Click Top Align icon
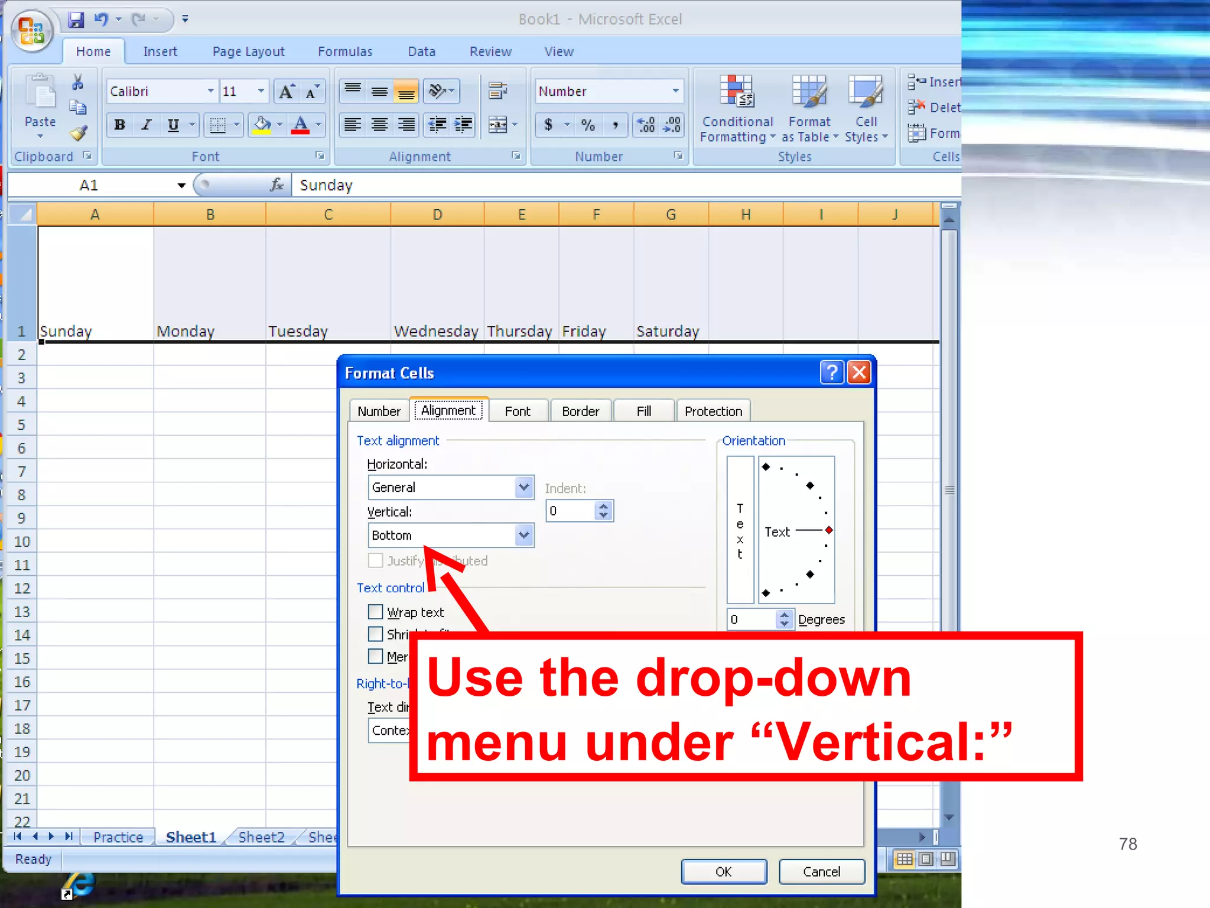The width and height of the screenshot is (1210, 908). click(353, 91)
